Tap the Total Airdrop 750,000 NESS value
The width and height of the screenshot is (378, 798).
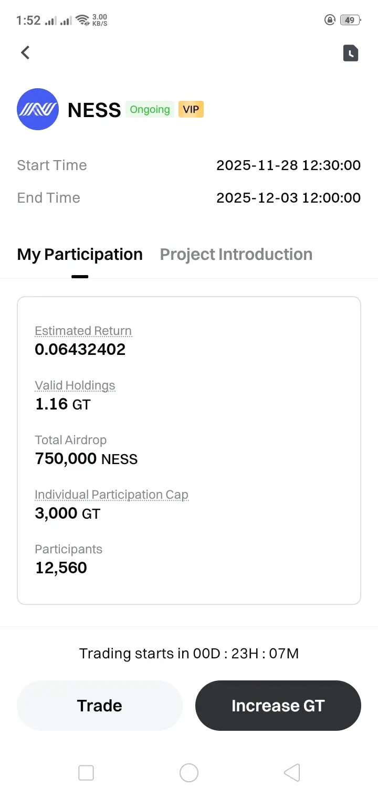pos(86,459)
